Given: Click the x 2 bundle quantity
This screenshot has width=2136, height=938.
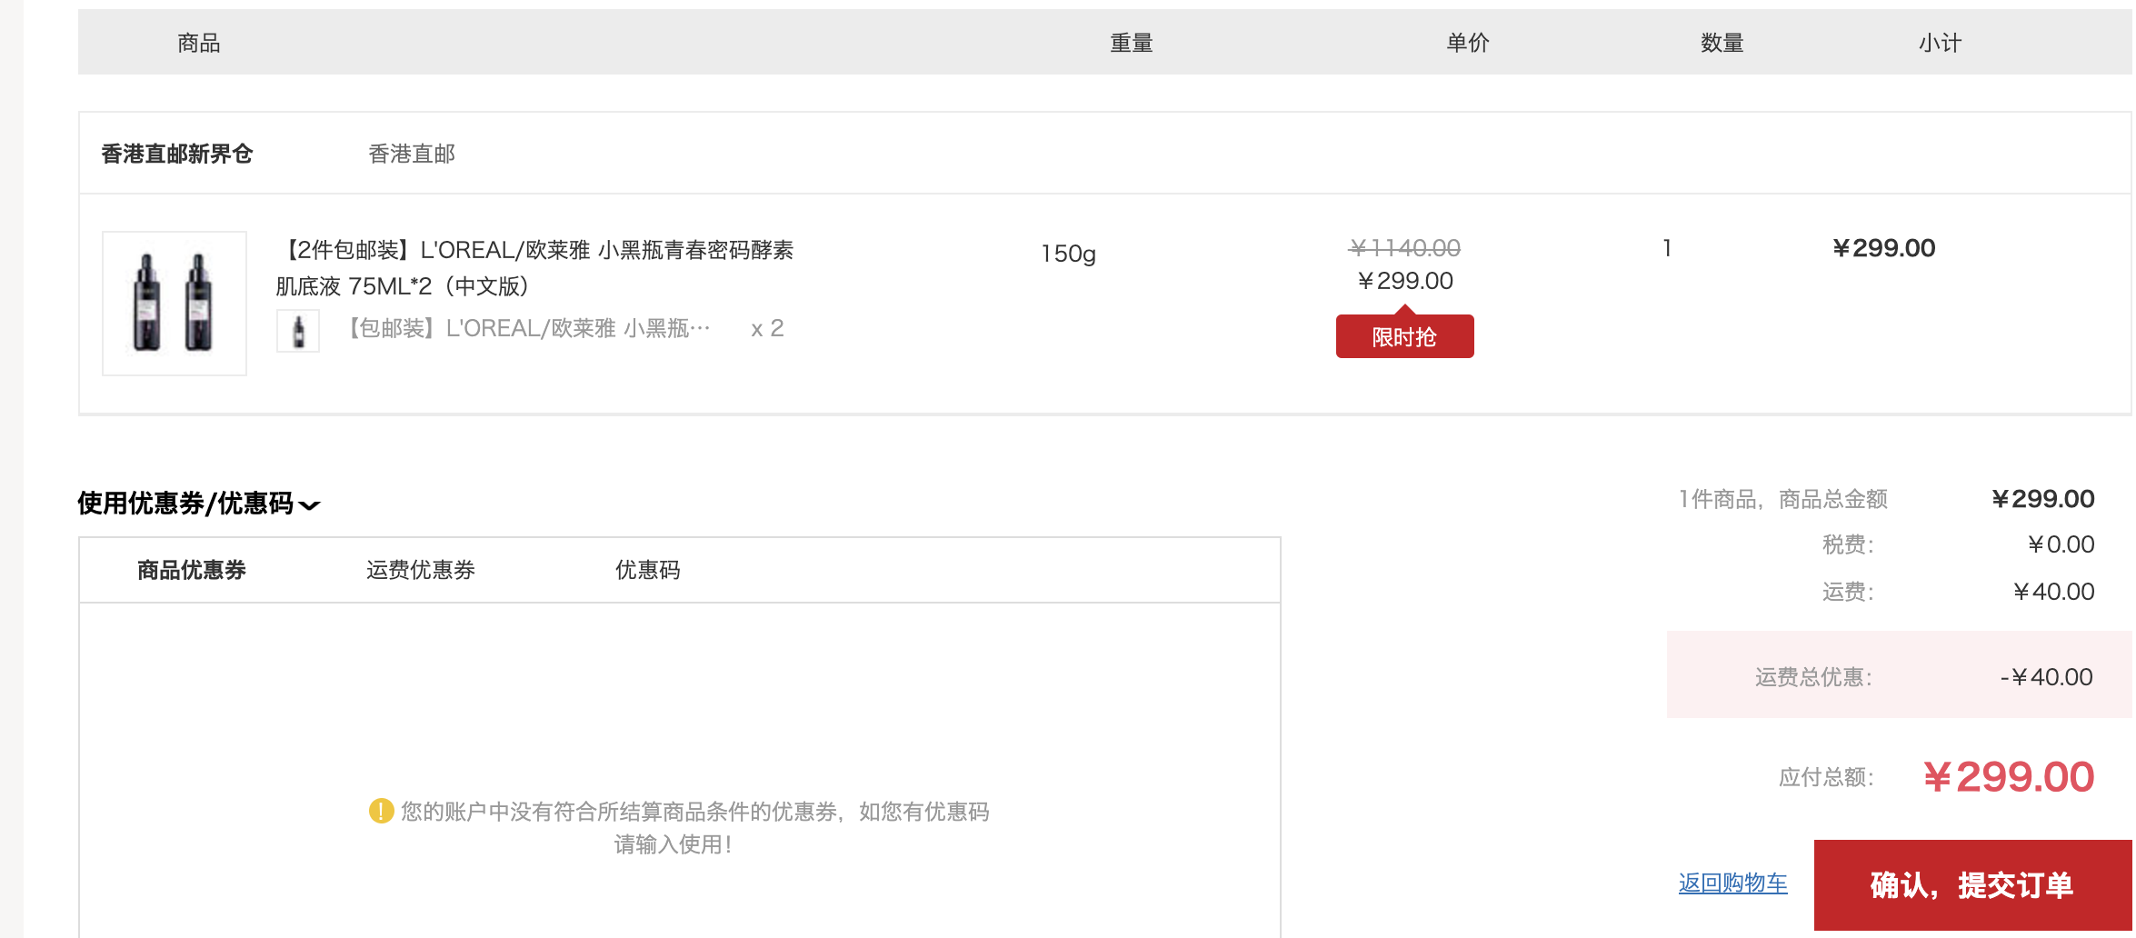Looking at the screenshot, I should tap(767, 328).
